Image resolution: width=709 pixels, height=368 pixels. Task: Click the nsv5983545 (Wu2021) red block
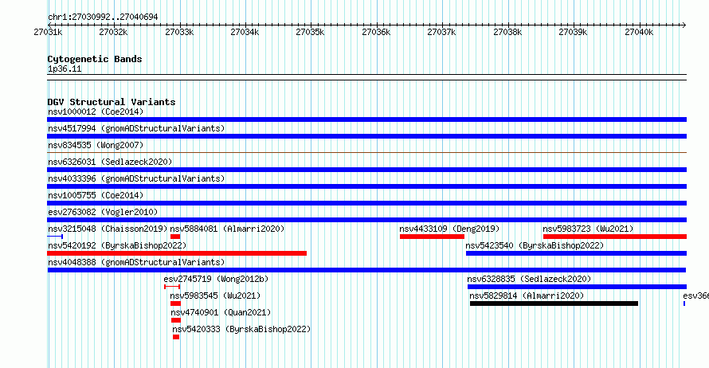175,303
